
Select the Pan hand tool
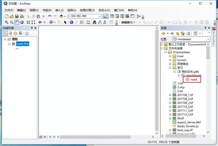pos(17,22)
